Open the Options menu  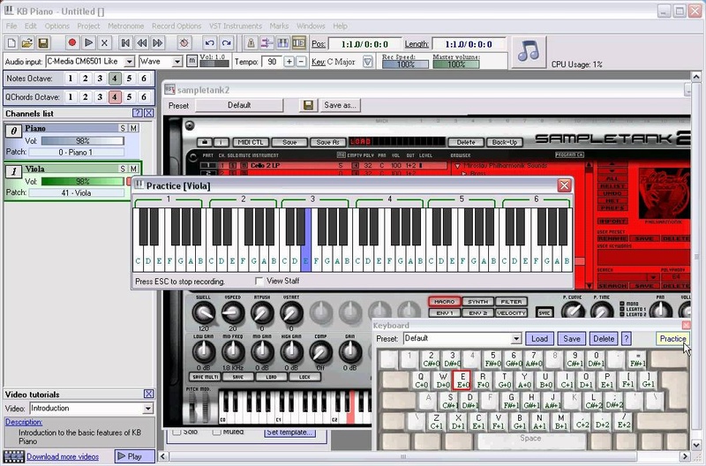point(57,26)
